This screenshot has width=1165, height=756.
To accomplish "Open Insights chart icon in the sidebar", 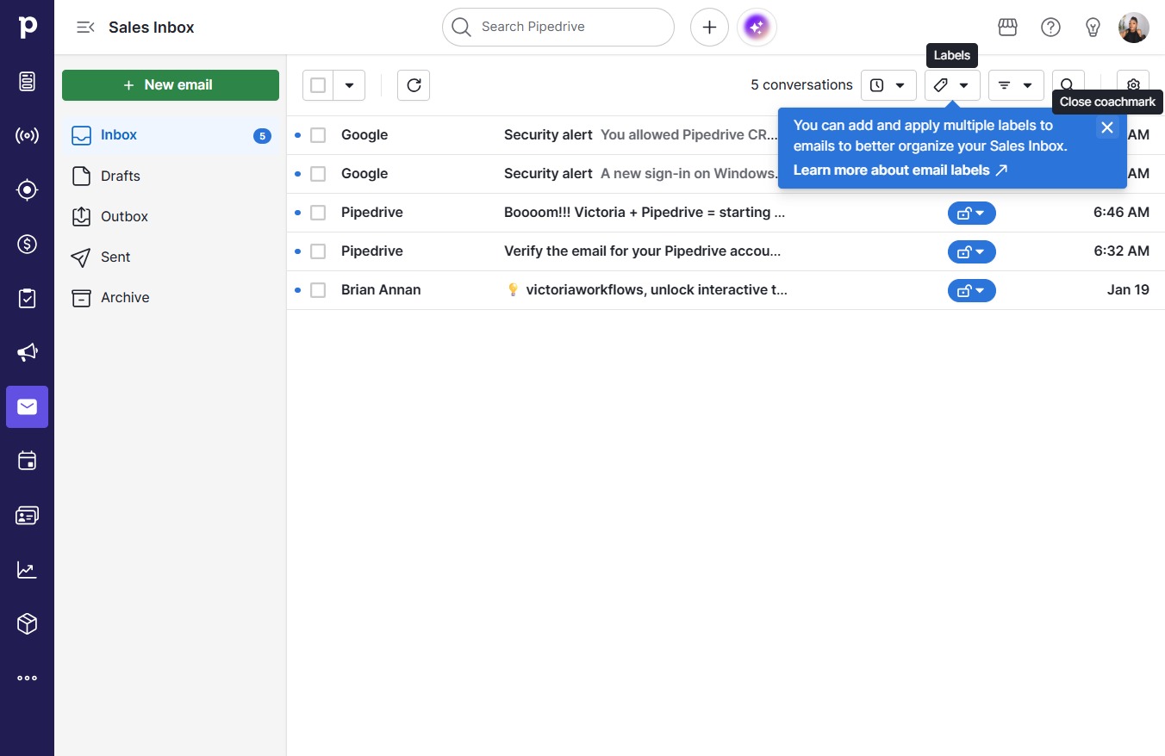I will [27, 569].
